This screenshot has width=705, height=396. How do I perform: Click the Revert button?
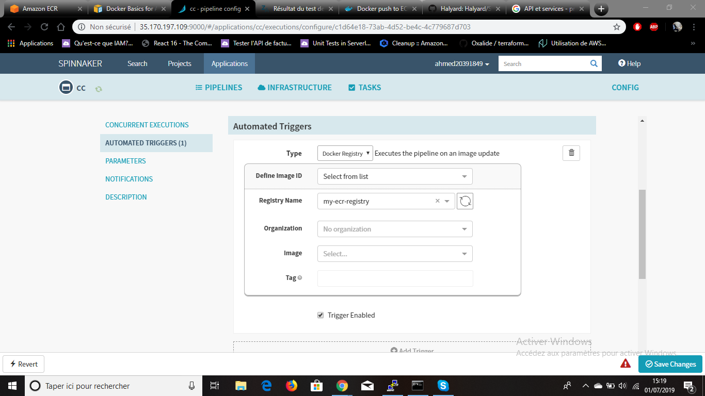click(24, 364)
